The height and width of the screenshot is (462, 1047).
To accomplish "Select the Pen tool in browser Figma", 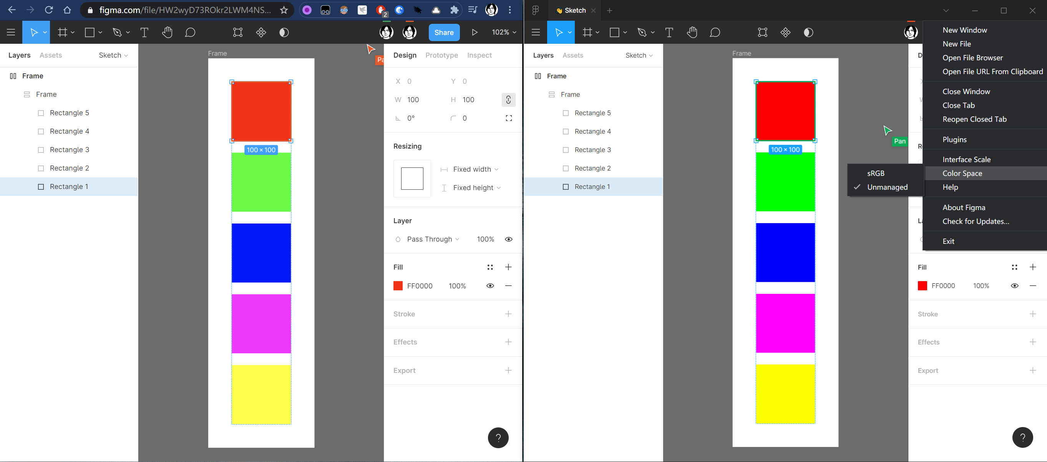I will click(117, 32).
